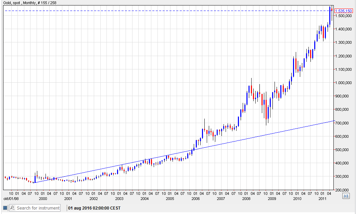Screen dimensions: 356x214
Task: Click the 1.500,000 price axis label
Action: [344, 16]
